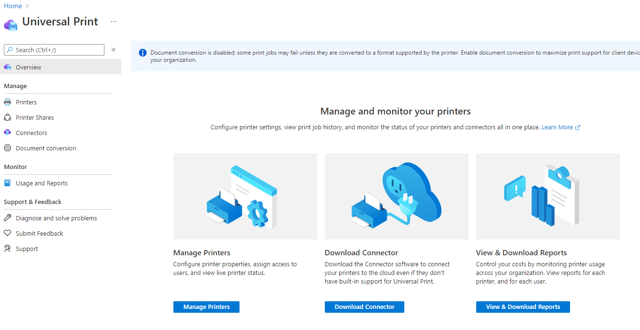
Task: Select the Overview menu item
Action: coord(60,67)
